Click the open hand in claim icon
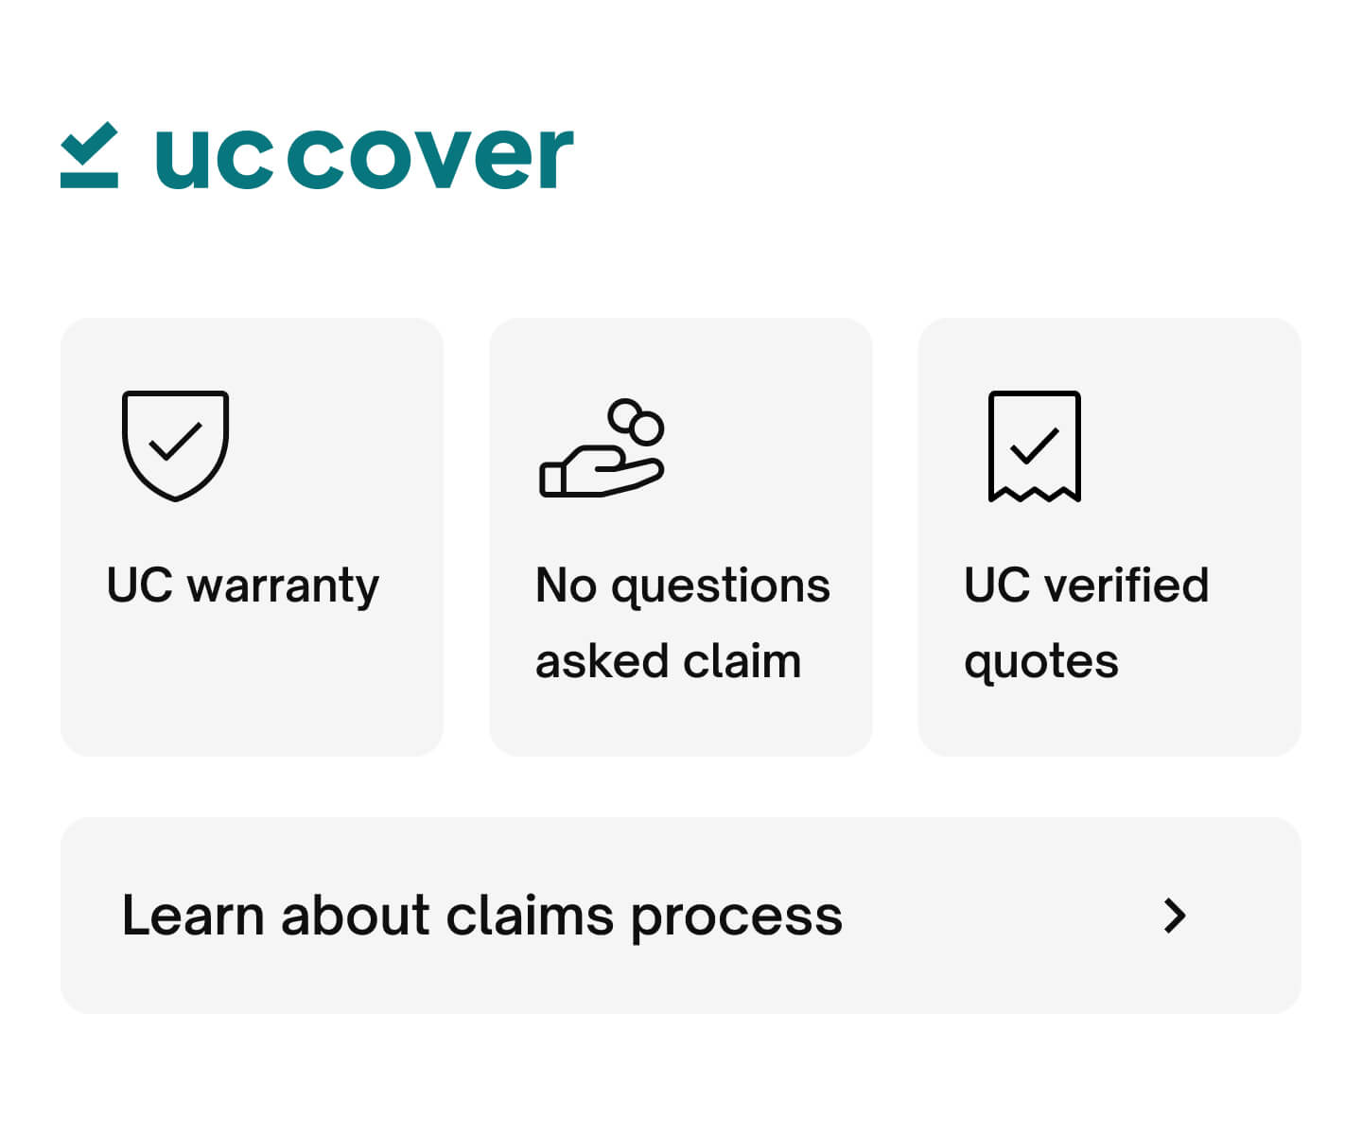1362x1135 pixels. coord(596,472)
